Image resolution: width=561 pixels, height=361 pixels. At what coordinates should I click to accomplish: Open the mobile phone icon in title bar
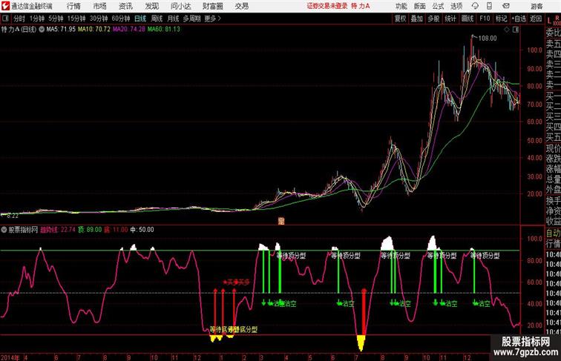pyautogui.click(x=489, y=6)
